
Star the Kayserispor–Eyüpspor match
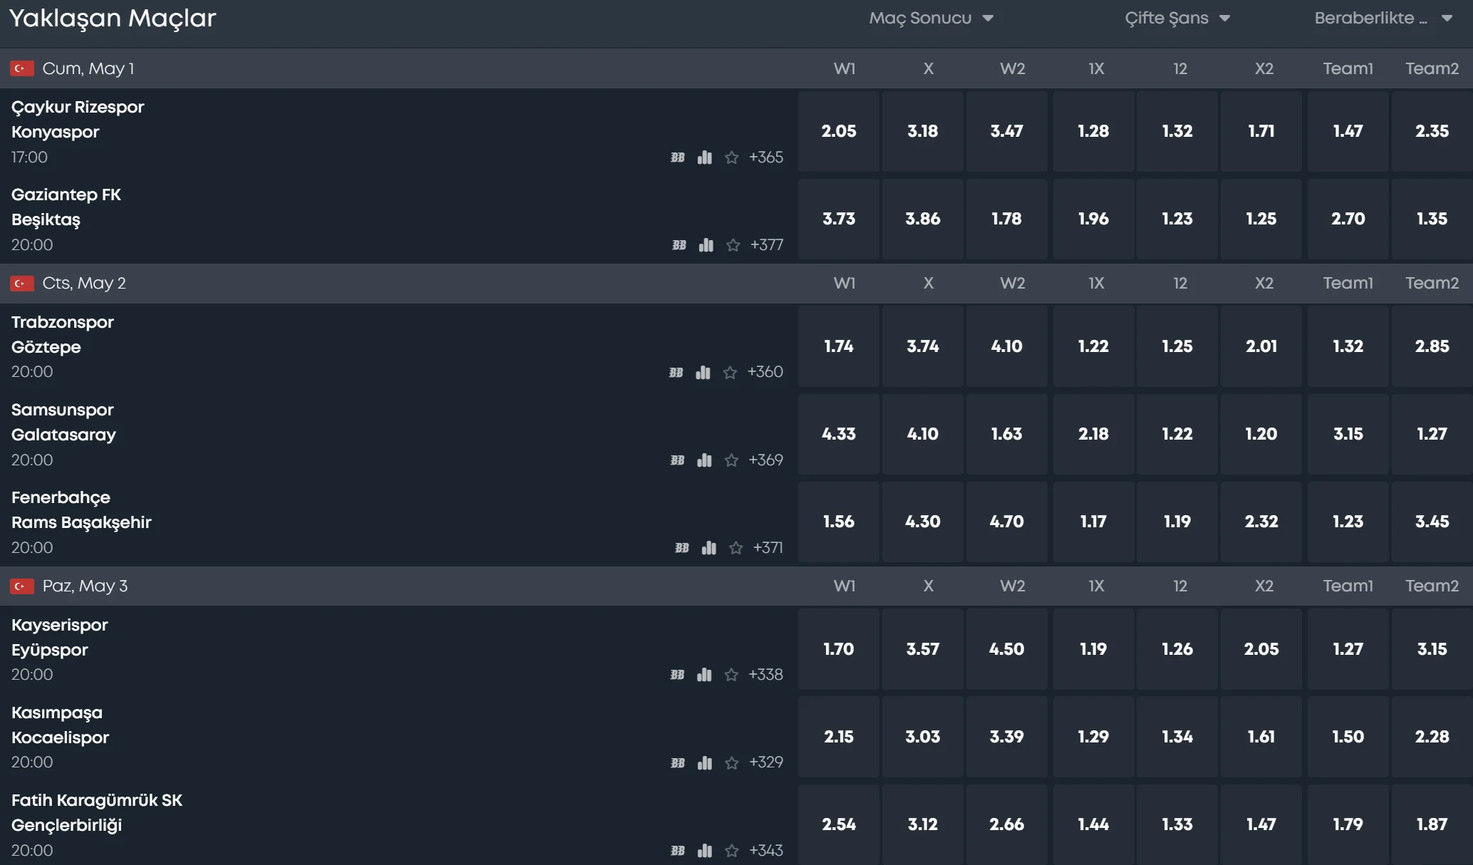point(731,675)
